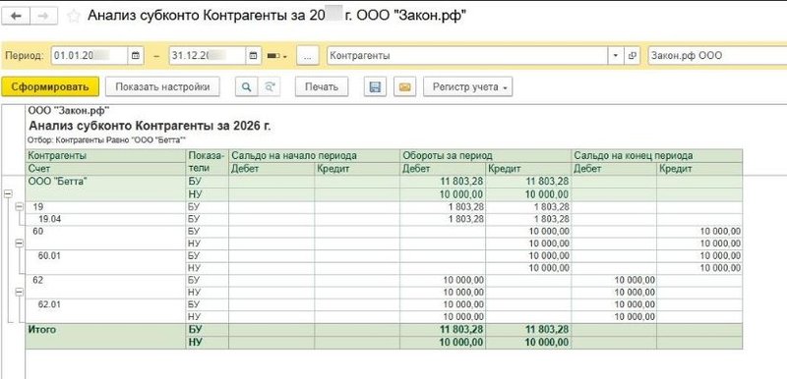Image resolution: width=787 pixels, height=379 pixels.
Task: Open the Контрагенты dropdown arrow
Action: coord(616,56)
